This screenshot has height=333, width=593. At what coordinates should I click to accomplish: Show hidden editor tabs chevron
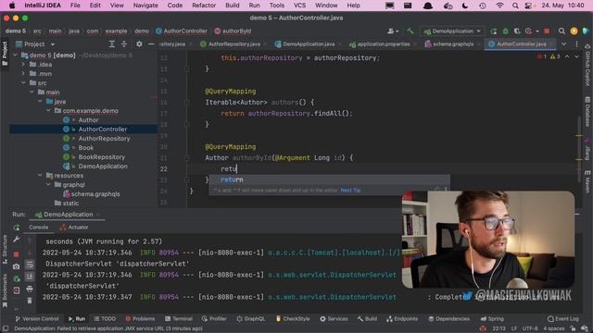click(x=564, y=44)
